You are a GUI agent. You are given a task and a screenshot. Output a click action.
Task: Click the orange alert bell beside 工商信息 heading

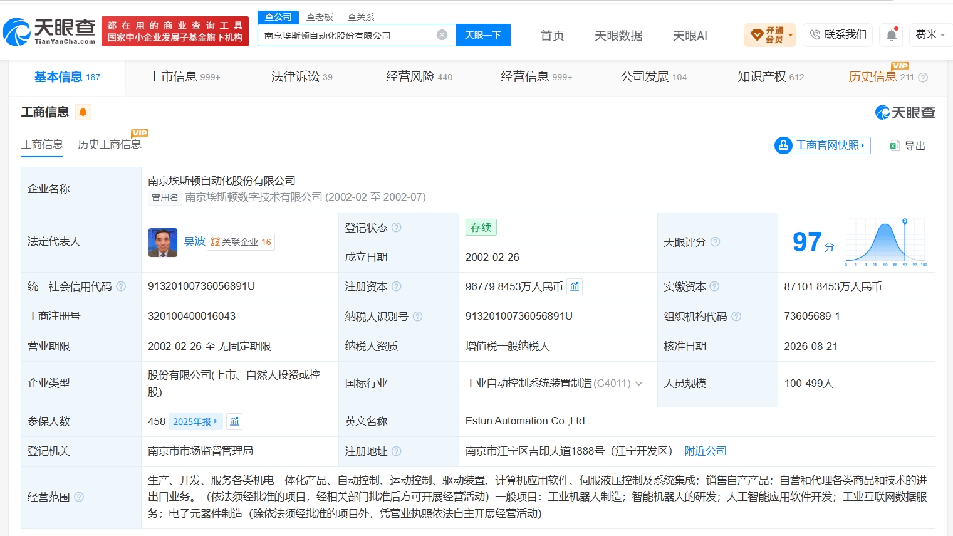[83, 112]
